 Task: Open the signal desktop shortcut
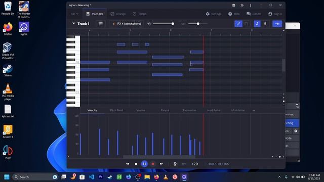point(24,28)
